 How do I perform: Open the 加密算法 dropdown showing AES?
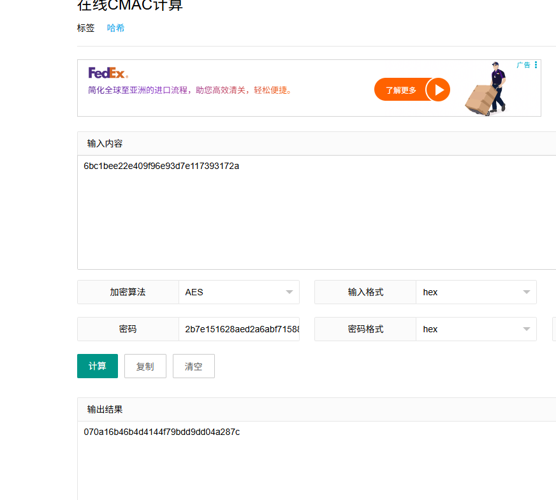(238, 291)
